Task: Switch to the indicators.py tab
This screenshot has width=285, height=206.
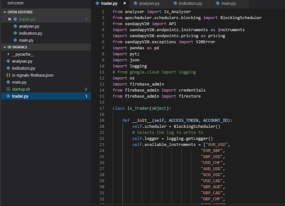Action: (190, 3)
